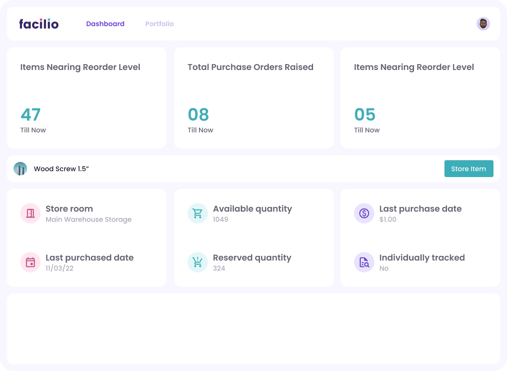The image size is (507, 371).
Task: Open the Portfolio tab
Action: (x=159, y=24)
